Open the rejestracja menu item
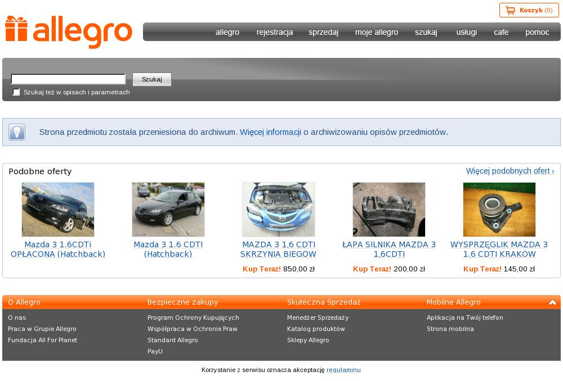 [275, 32]
